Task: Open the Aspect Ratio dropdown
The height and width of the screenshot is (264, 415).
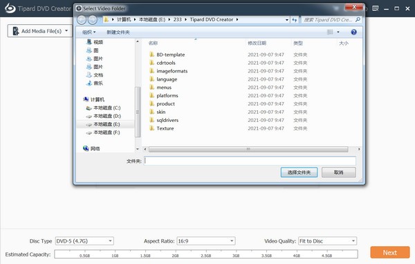Action: coord(206,241)
